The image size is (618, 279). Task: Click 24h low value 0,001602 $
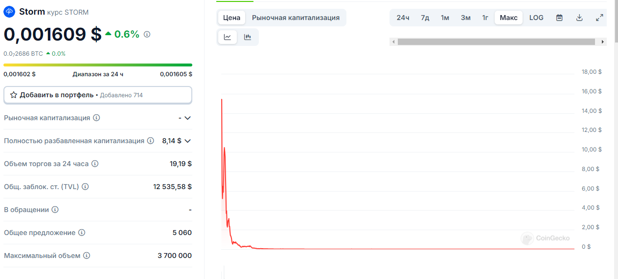click(20, 74)
